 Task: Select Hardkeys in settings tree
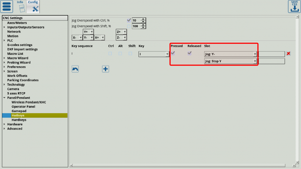(19, 120)
